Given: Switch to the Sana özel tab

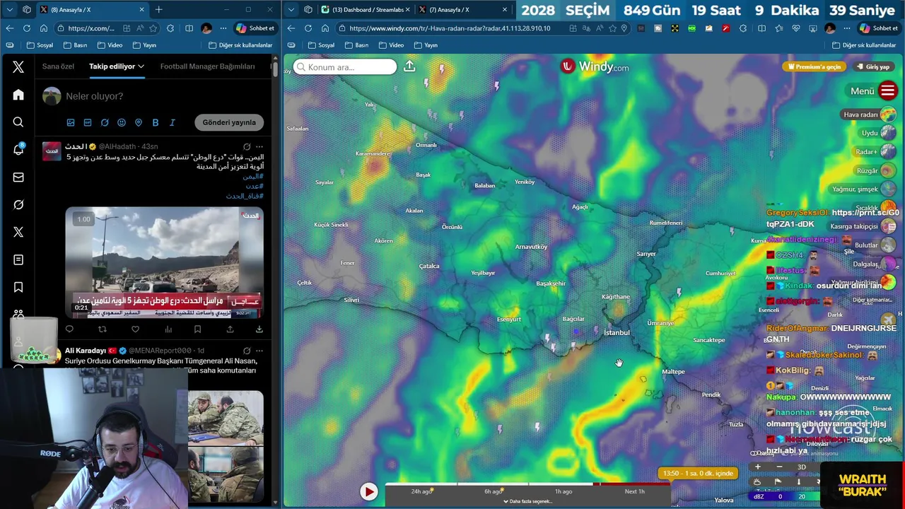Looking at the screenshot, I should click(58, 66).
